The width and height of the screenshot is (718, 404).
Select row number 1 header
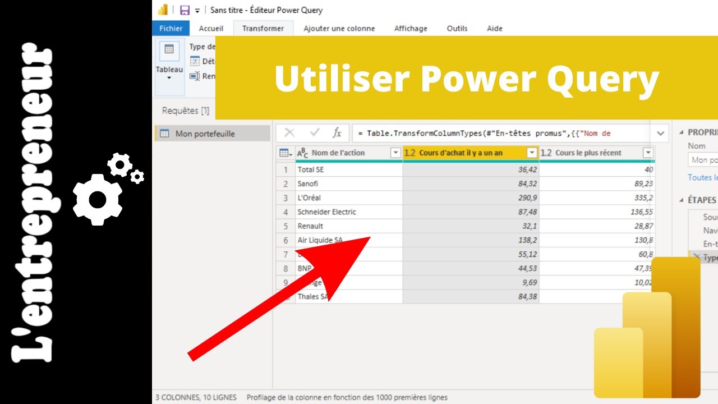[x=286, y=169]
